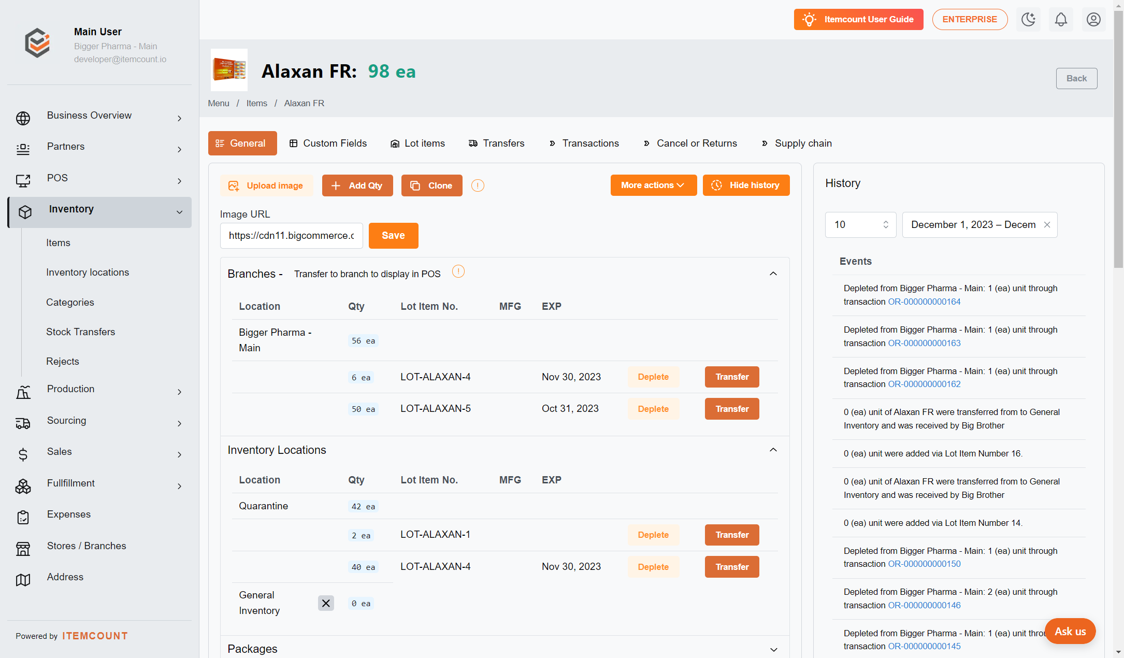The height and width of the screenshot is (658, 1124).
Task: Click the Sourcing truck icon
Action: point(23,423)
